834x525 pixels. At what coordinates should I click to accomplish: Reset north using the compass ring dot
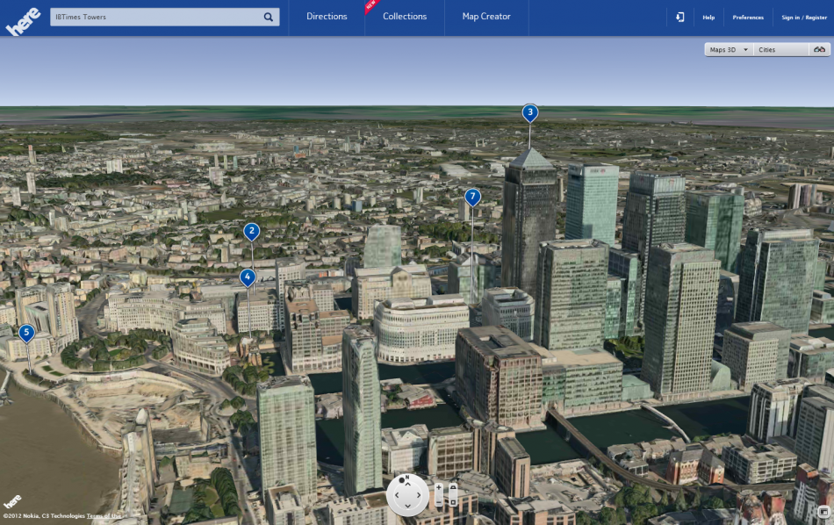(401, 480)
